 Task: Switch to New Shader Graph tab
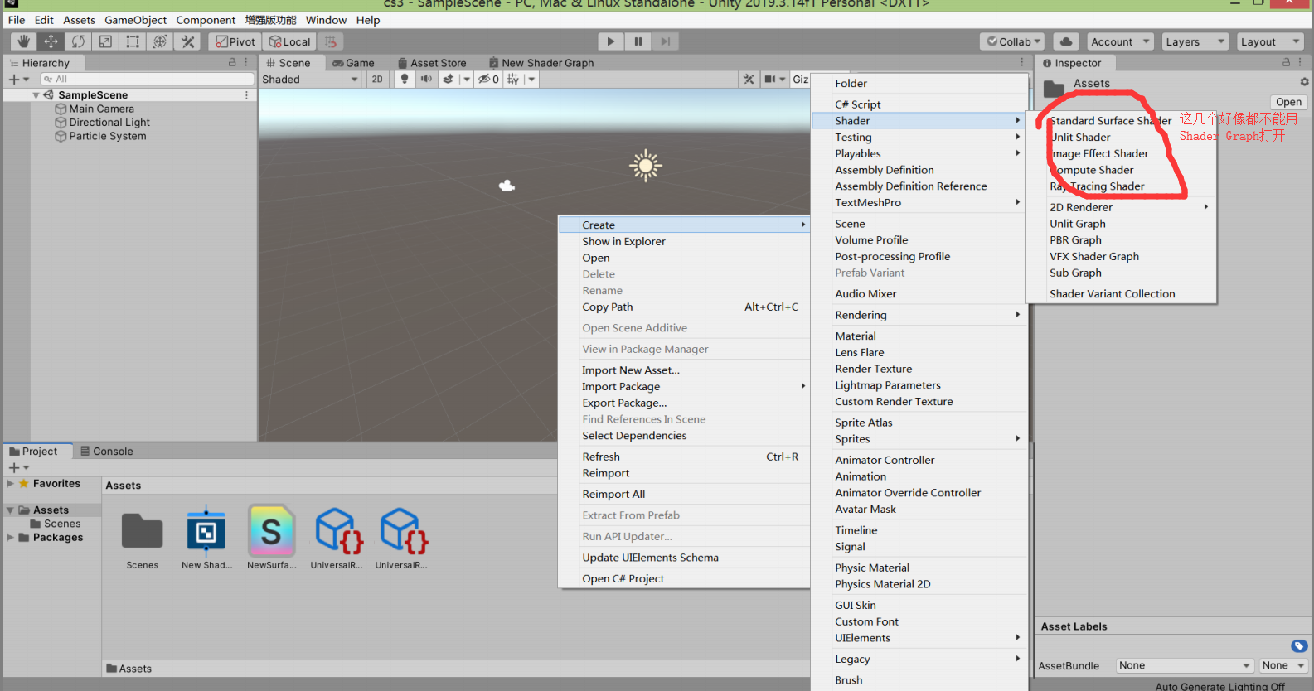[541, 63]
